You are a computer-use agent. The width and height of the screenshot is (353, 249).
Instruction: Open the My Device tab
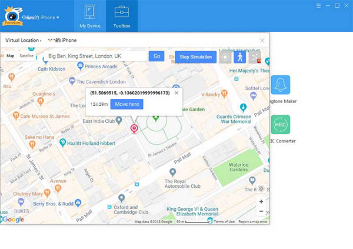click(90, 16)
